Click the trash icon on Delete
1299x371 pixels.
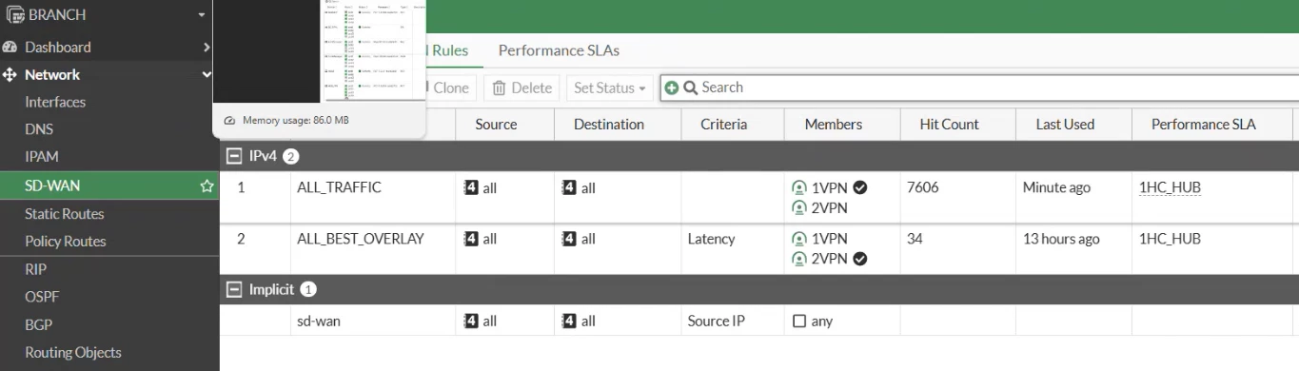pos(499,88)
